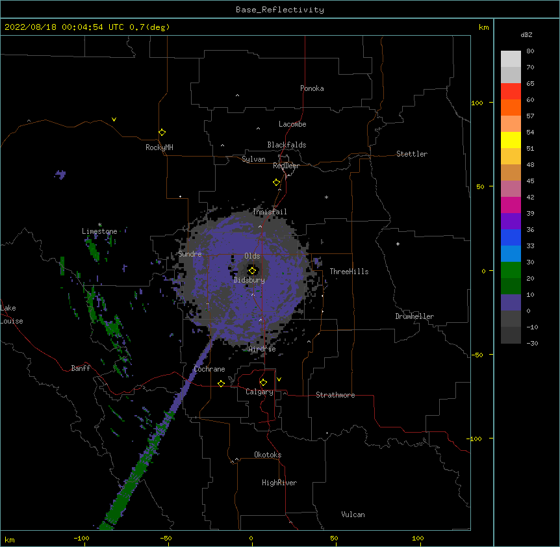Select the yellow 51–54 dBZ legend swatch
Screen dimensions: 560x547
pos(511,140)
